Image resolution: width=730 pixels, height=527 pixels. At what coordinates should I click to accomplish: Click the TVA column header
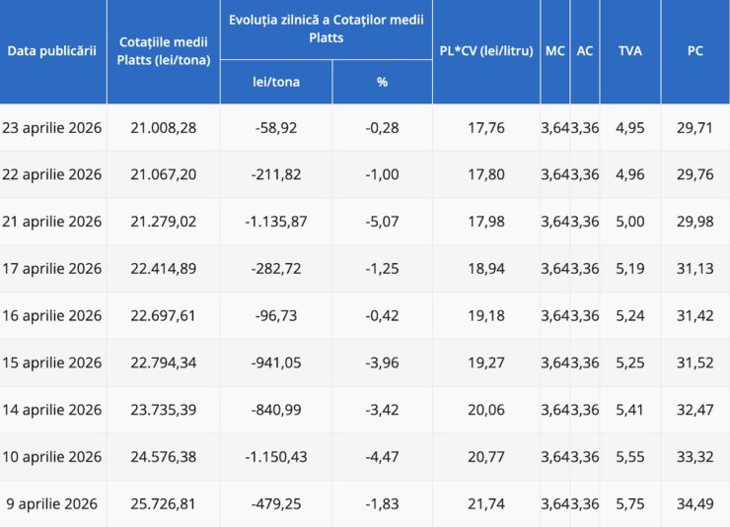(629, 51)
